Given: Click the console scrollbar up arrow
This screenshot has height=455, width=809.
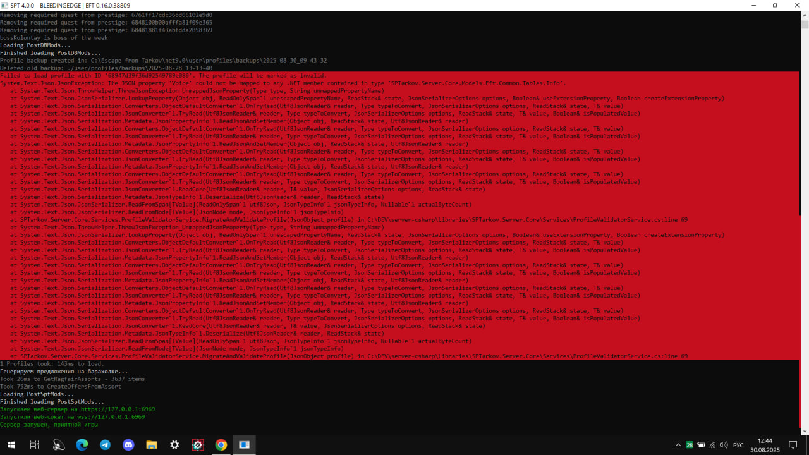Looking at the screenshot, I should click(x=805, y=15).
